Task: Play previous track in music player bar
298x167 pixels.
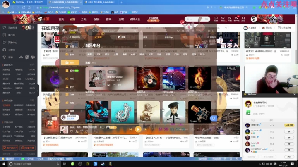Action: tap(130, 129)
